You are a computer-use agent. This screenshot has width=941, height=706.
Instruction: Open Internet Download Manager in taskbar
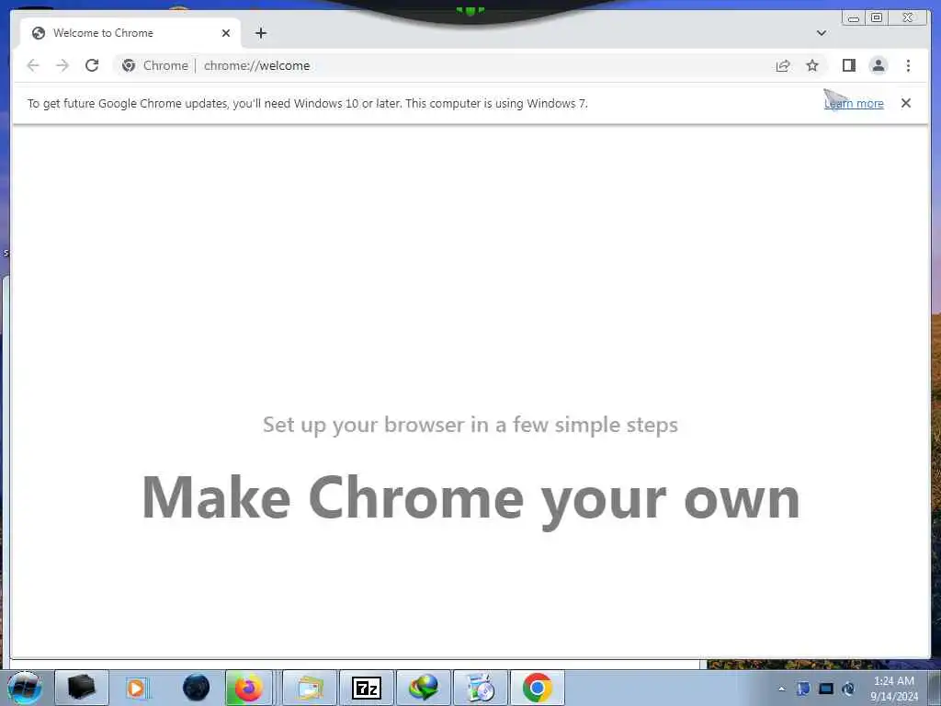pos(423,688)
